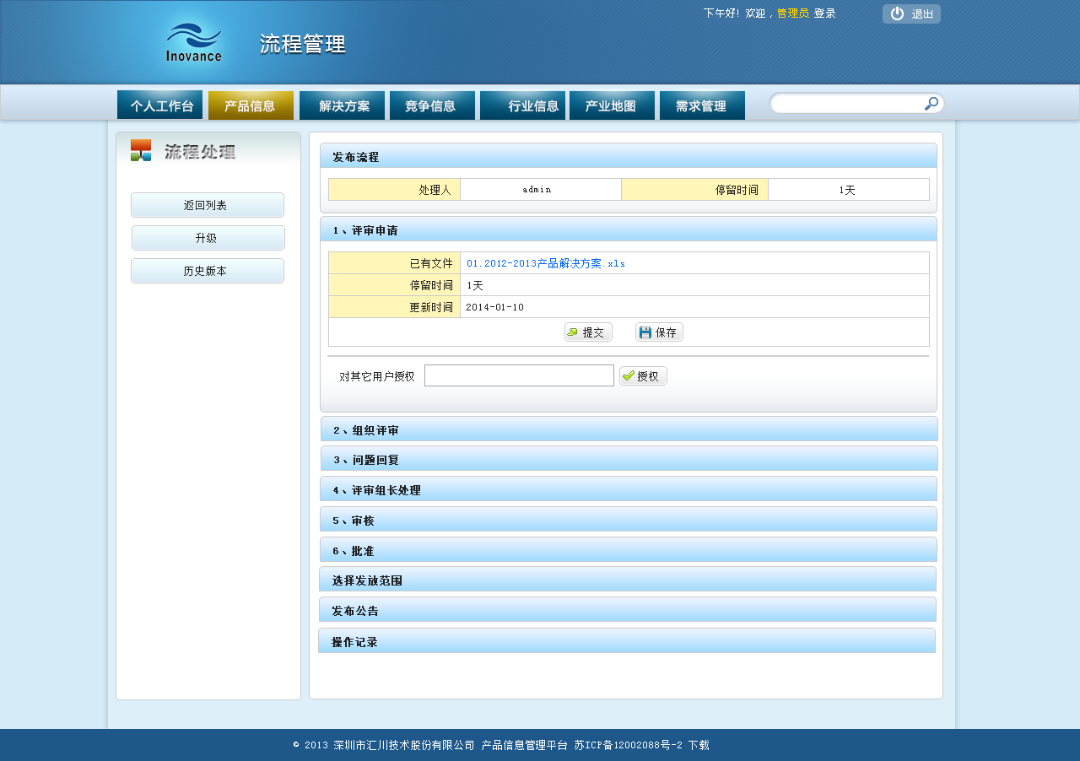This screenshot has width=1080, height=761.
Task: Click the 升级 button
Action: click(208, 238)
